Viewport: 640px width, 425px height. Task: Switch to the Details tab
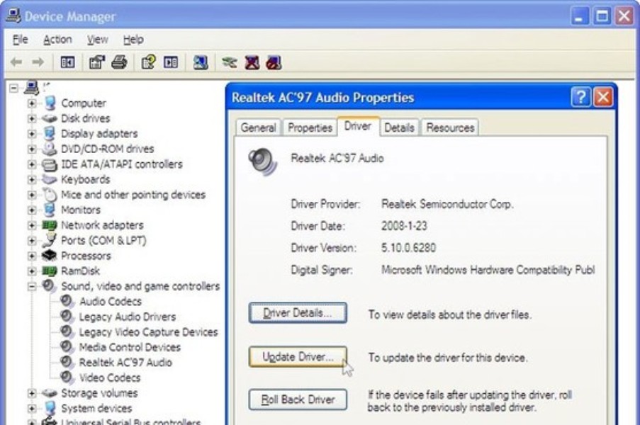coord(399,127)
